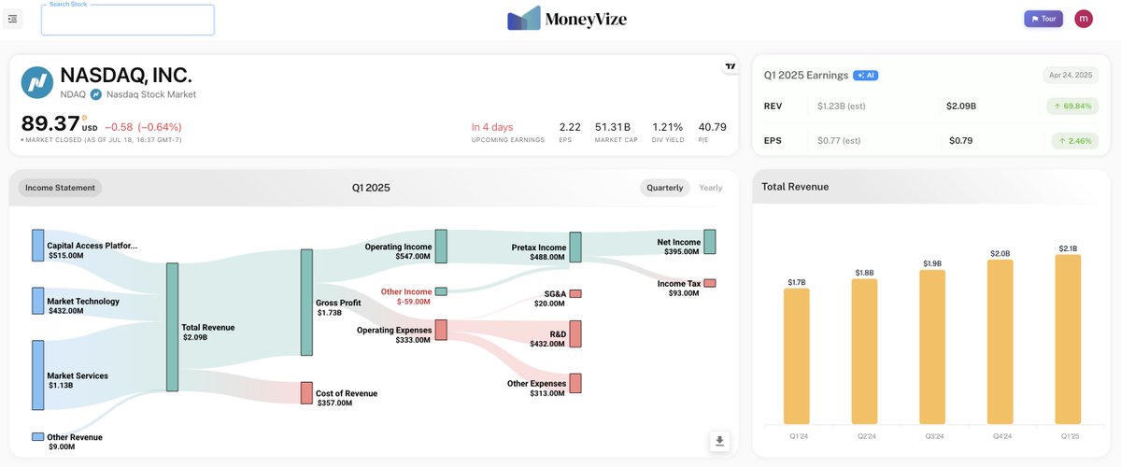The height and width of the screenshot is (467, 1121).
Task: Select the Q3'24 revenue bar
Action: [x=932, y=347]
